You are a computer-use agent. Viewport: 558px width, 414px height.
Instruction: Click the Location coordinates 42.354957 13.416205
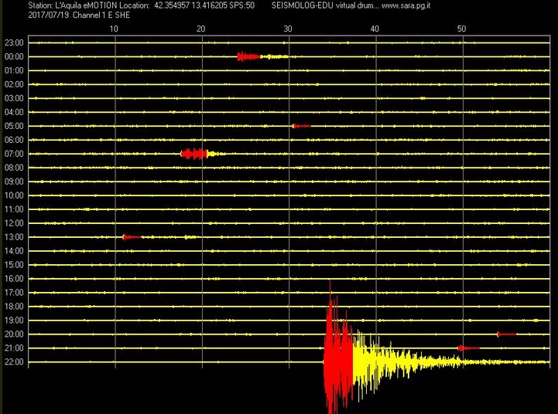pyautogui.click(x=191, y=5)
